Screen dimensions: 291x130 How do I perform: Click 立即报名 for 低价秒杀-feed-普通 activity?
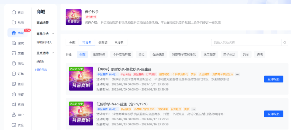(273, 114)
